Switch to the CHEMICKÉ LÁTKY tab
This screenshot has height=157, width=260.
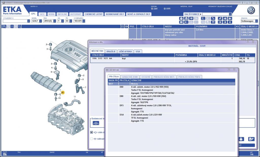click(x=93, y=14)
